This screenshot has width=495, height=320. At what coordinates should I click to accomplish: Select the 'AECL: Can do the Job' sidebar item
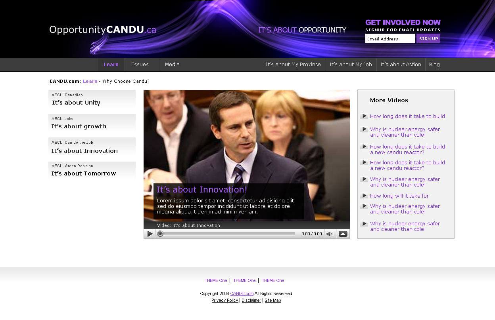click(x=92, y=147)
